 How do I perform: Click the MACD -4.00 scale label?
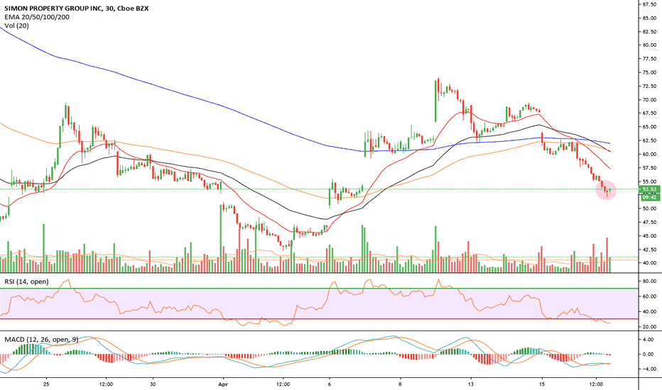[648, 369]
